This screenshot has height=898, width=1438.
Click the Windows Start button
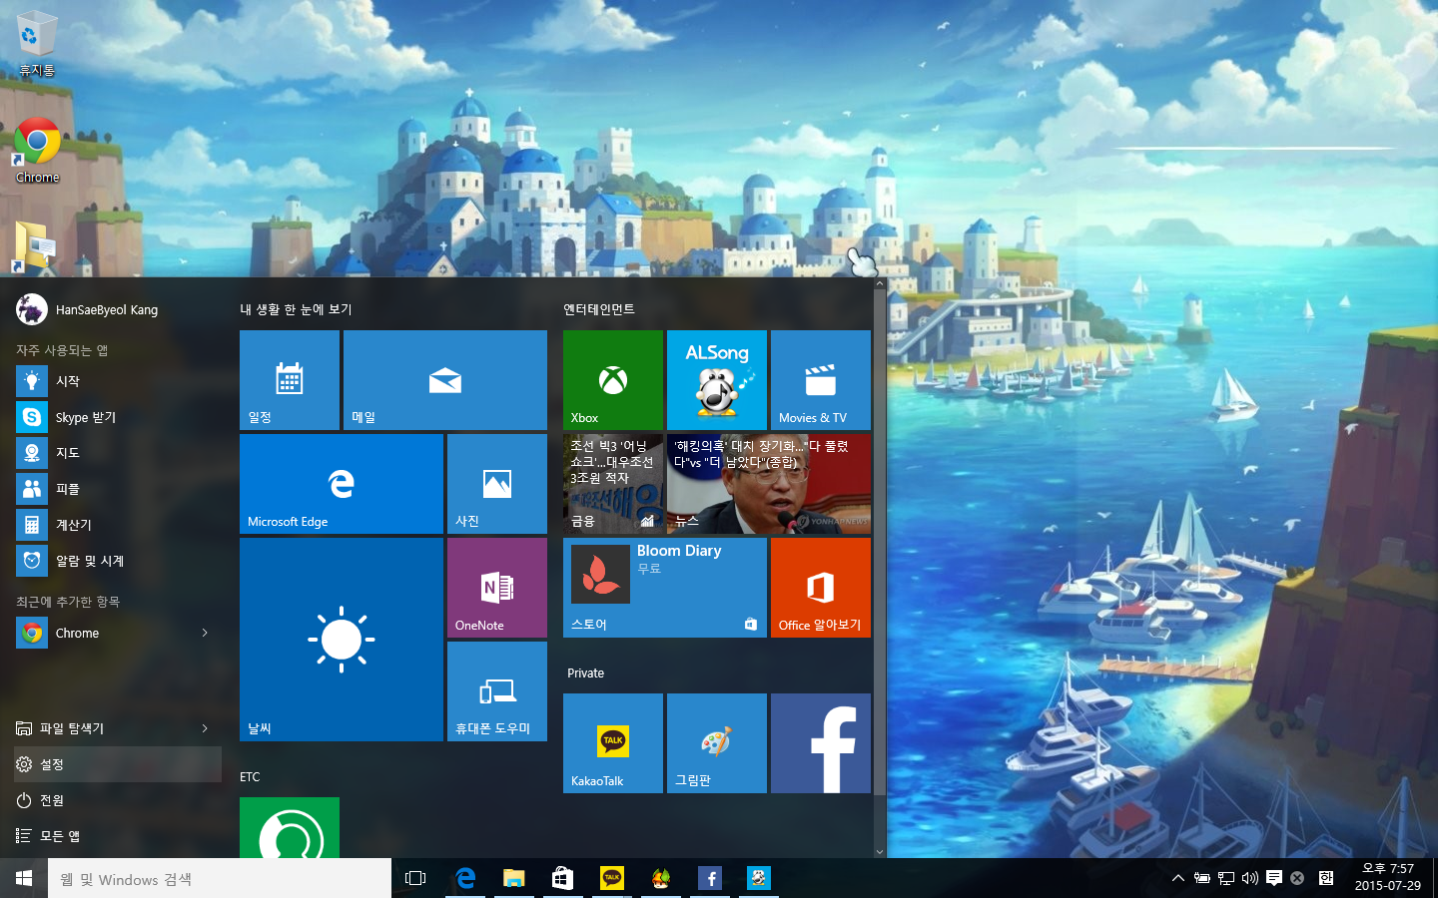click(24, 878)
